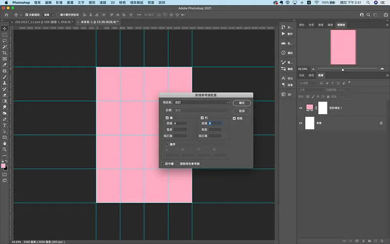
Task: Open the 3D panel icon
Action: pyautogui.click(x=283, y=94)
